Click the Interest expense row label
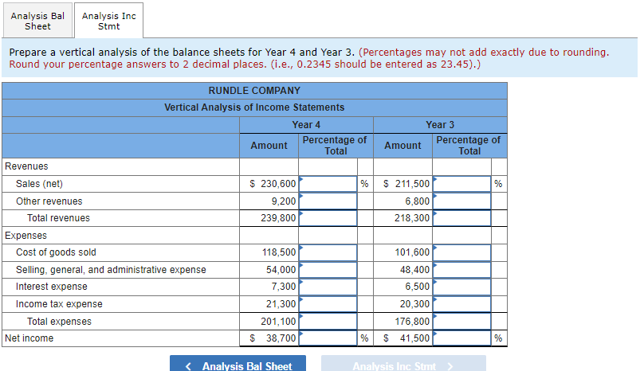Image resolution: width=644 pixels, height=371 pixels. [x=52, y=287]
